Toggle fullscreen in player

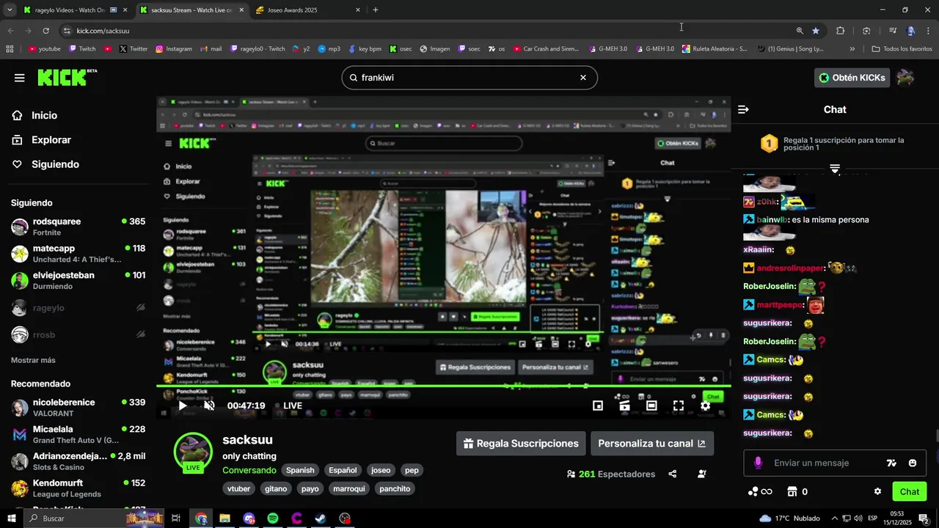tap(679, 406)
